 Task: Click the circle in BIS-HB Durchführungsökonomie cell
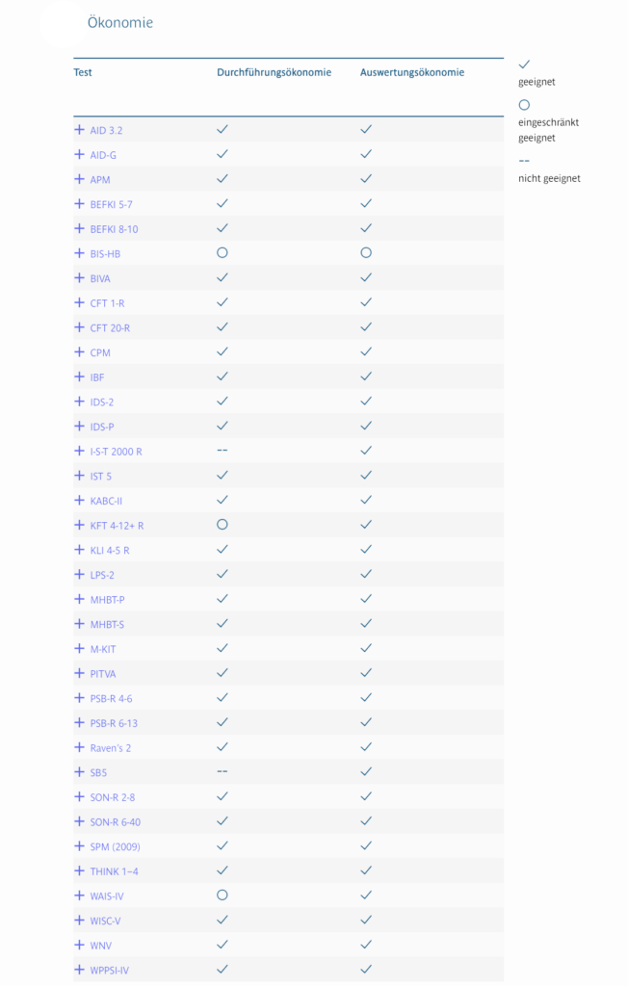(222, 252)
